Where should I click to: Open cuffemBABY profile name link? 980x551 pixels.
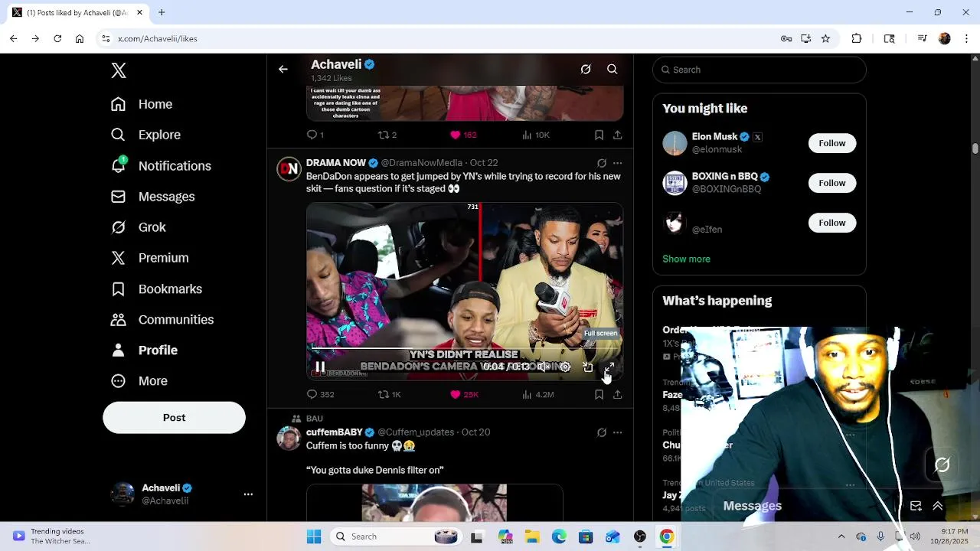click(335, 432)
